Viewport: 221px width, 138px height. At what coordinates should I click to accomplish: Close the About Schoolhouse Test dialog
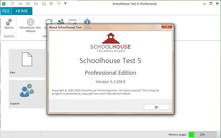coord(167,26)
